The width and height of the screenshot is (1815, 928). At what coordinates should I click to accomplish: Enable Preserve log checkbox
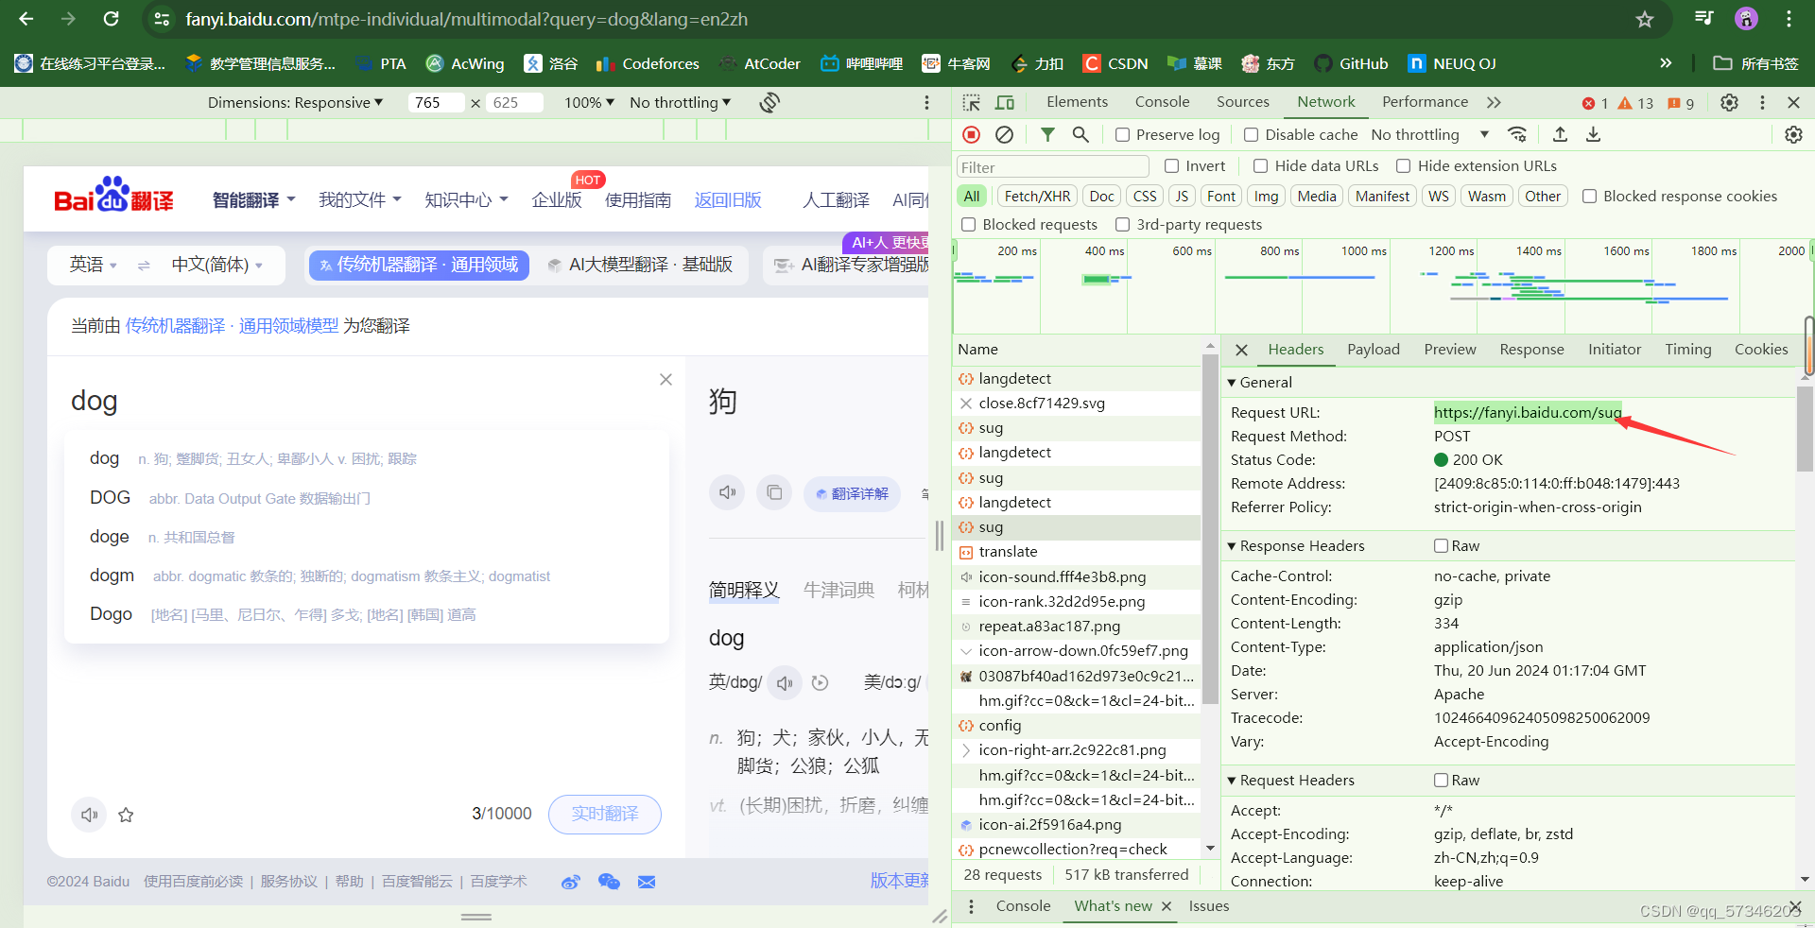pos(1122,135)
